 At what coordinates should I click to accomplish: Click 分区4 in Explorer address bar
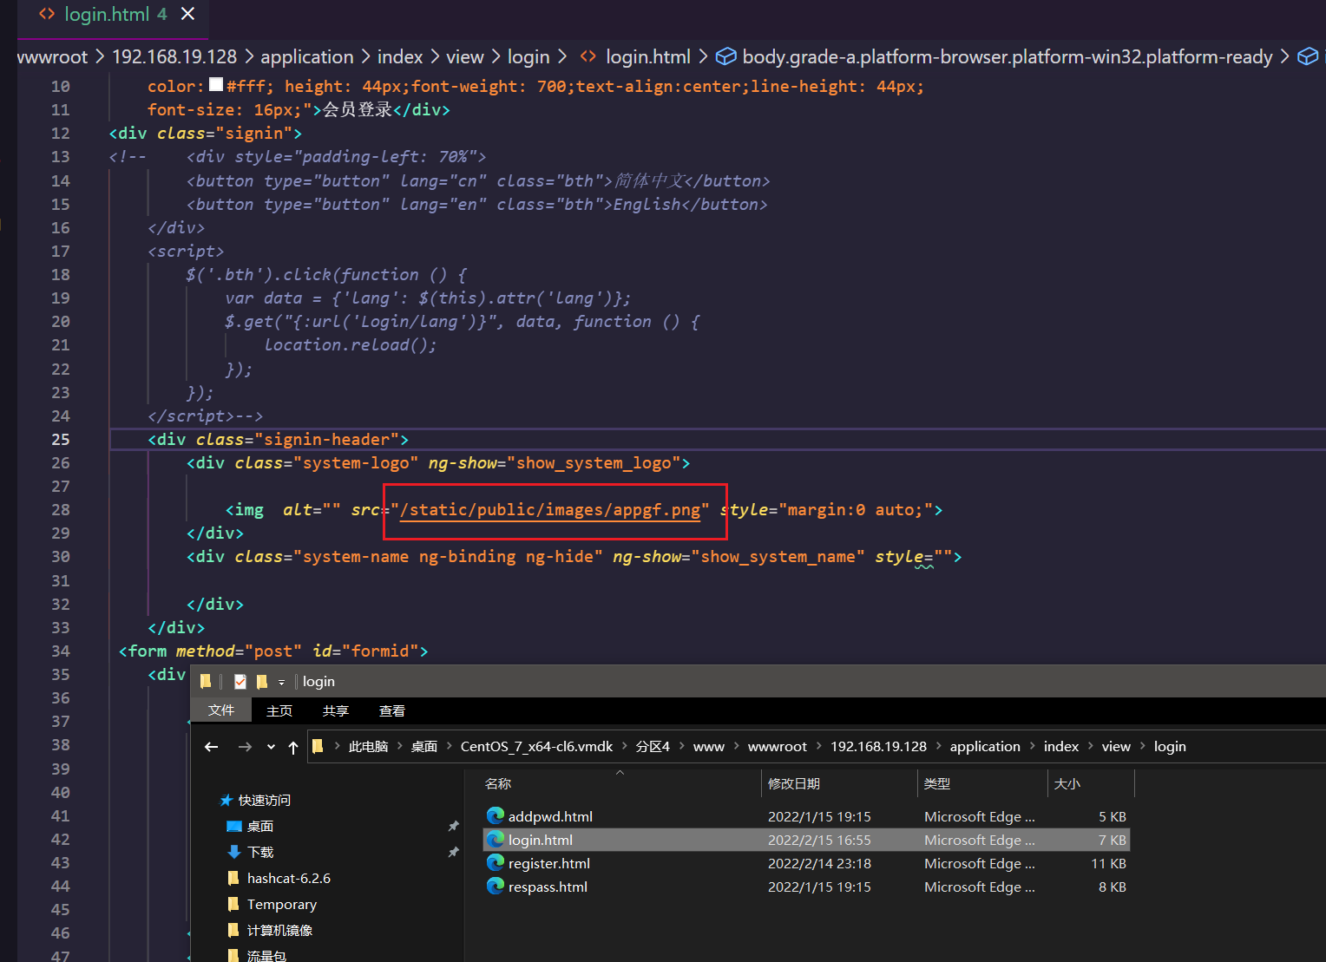[653, 747]
